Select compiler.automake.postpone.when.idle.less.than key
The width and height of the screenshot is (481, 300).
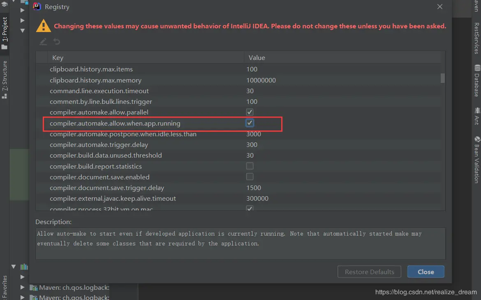[123, 134]
